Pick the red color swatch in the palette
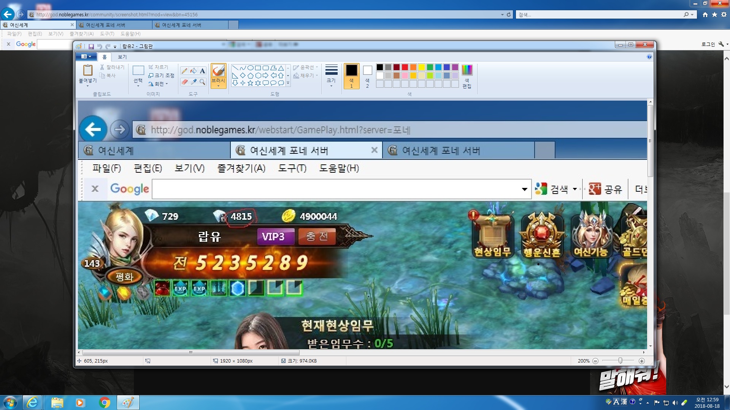Image resolution: width=730 pixels, height=410 pixels. point(405,67)
